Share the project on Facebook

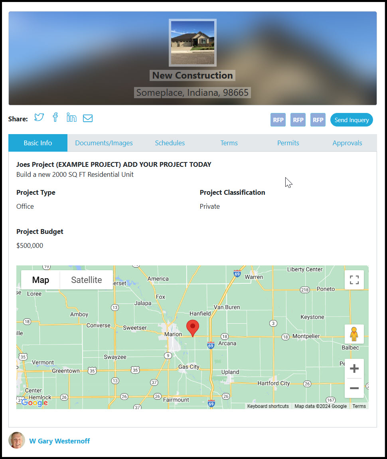55,117
